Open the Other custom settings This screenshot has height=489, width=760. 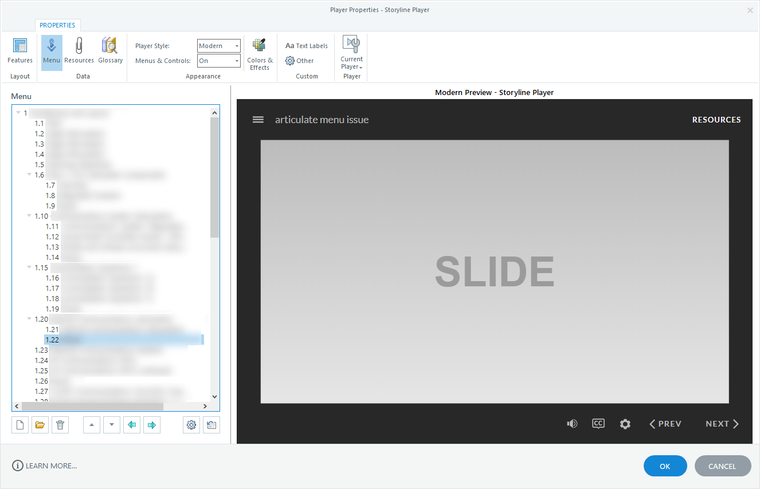(x=300, y=61)
